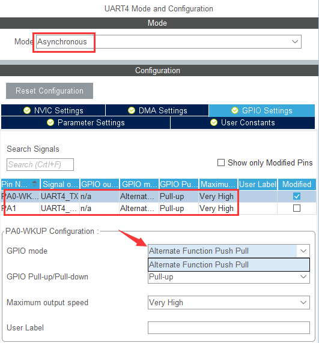The width and height of the screenshot is (319, 343).
Task: Enable Show only Modified Pins checkbox
Action: [x=221, y=163]
